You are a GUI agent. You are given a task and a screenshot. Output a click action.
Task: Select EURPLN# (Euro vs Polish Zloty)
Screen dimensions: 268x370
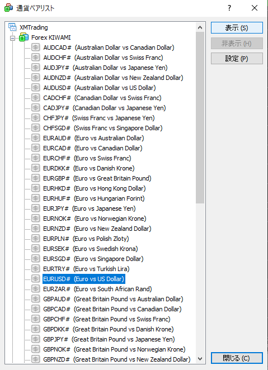[x=86, y=239]
